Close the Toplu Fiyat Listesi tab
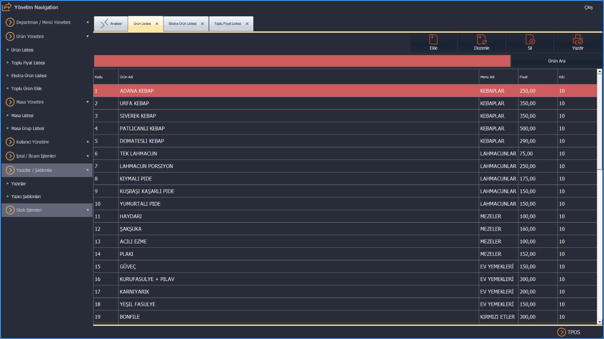The width and height of the screenshot is (604, 339). point(247,24)
